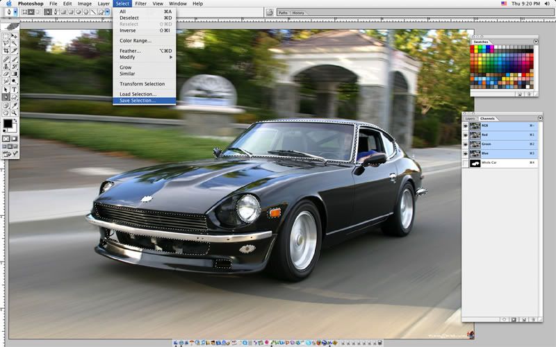Click the foreground black color swatch
556x347 pixels.
[x=8, y=124]
